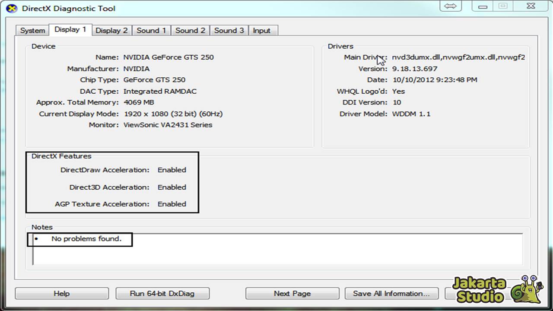Click the Current Display Mode label
553x311 pixels.
[x=79, y=114]
